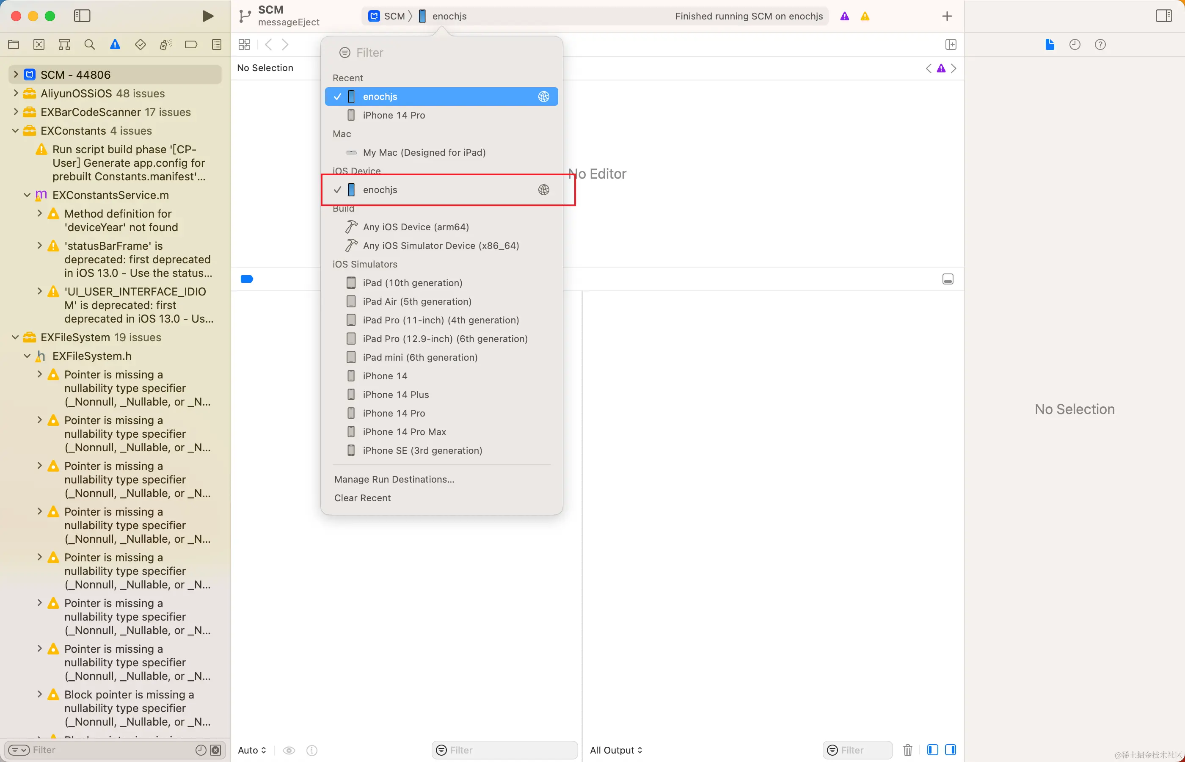The image size is (1185, 762).
Task: Expand the AliyunOSSiOS issues group
Action: (x=16, y=93)
